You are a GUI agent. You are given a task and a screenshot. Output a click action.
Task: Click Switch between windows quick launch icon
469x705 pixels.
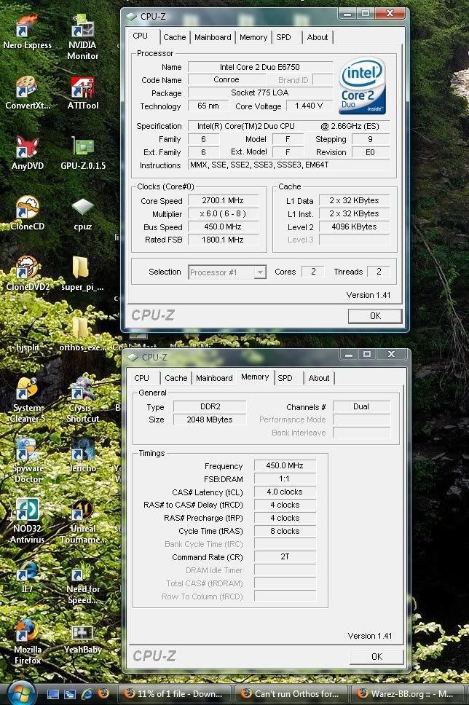(70, 694)
